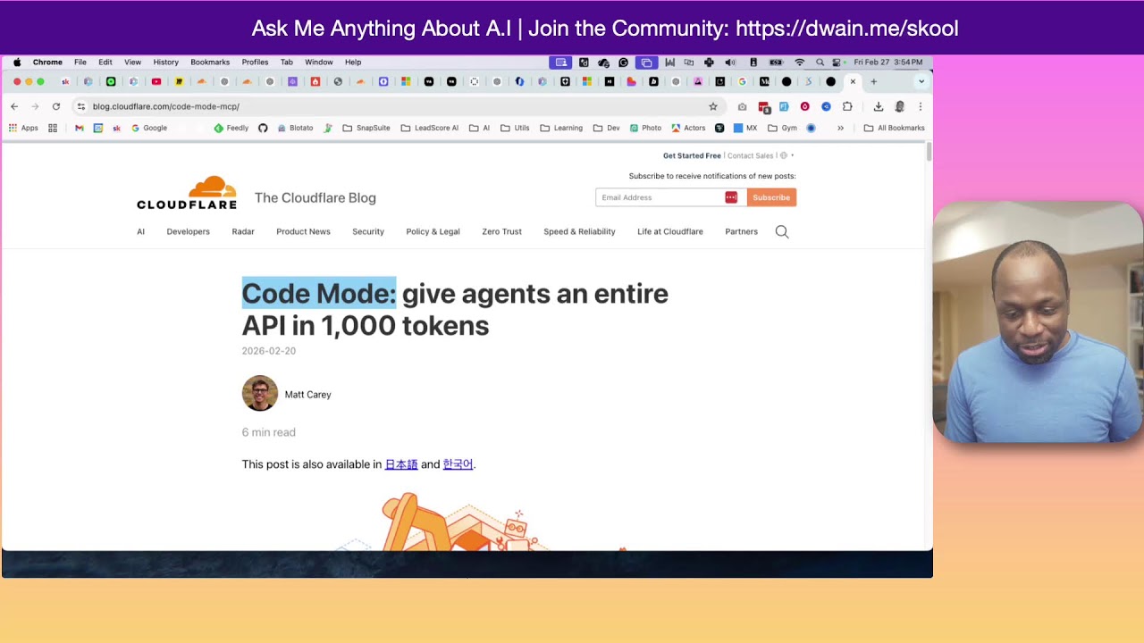The height and width of the screenshot is (643, 1144).
Task: Click the blog search magnifier icon
Action: coord(782,231)
